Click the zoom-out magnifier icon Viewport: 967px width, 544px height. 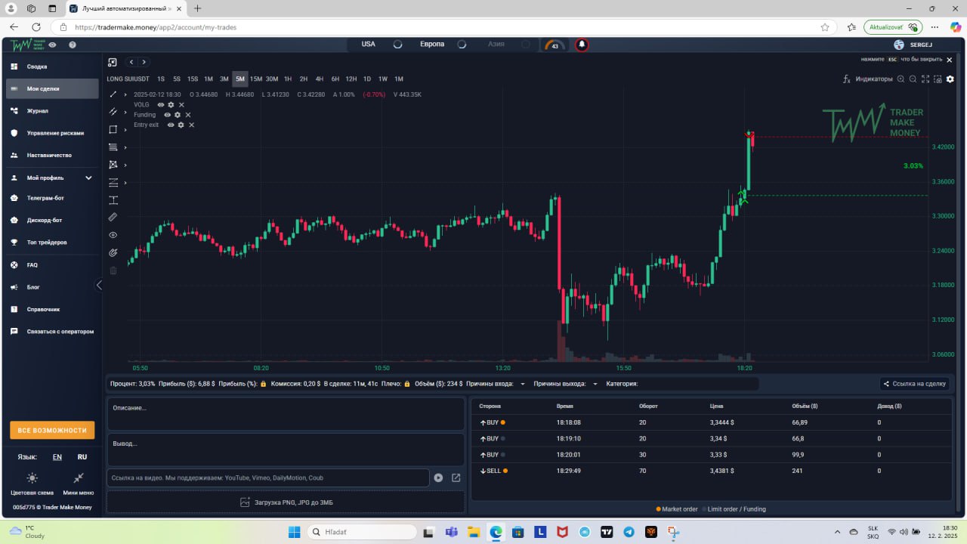click(913, 79)
